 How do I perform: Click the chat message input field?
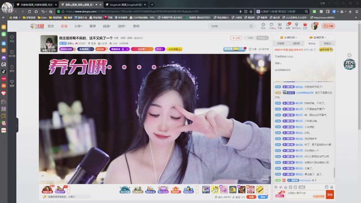[x=306, y=194]
